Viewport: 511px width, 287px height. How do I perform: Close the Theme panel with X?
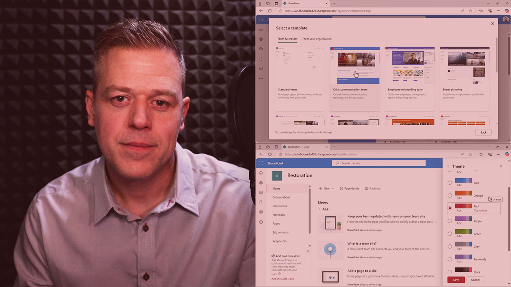pos(501,166)
